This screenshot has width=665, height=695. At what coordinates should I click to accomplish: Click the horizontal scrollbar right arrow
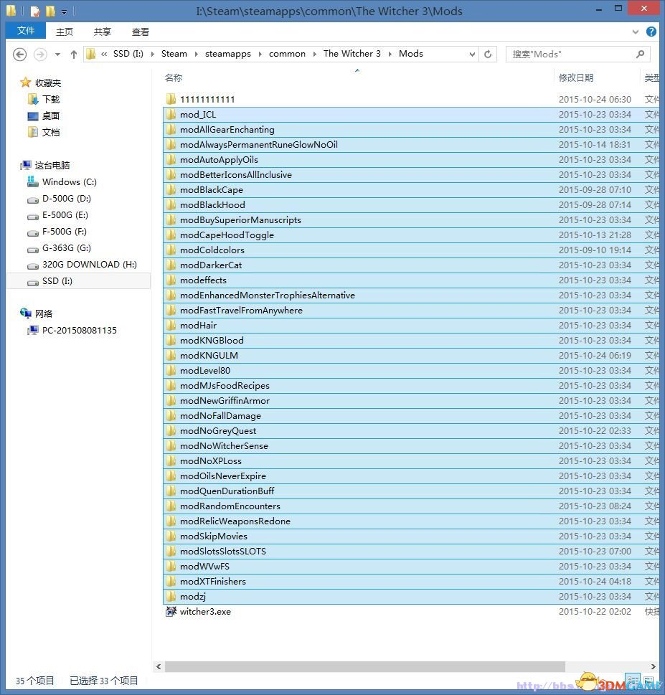point(653,666)
